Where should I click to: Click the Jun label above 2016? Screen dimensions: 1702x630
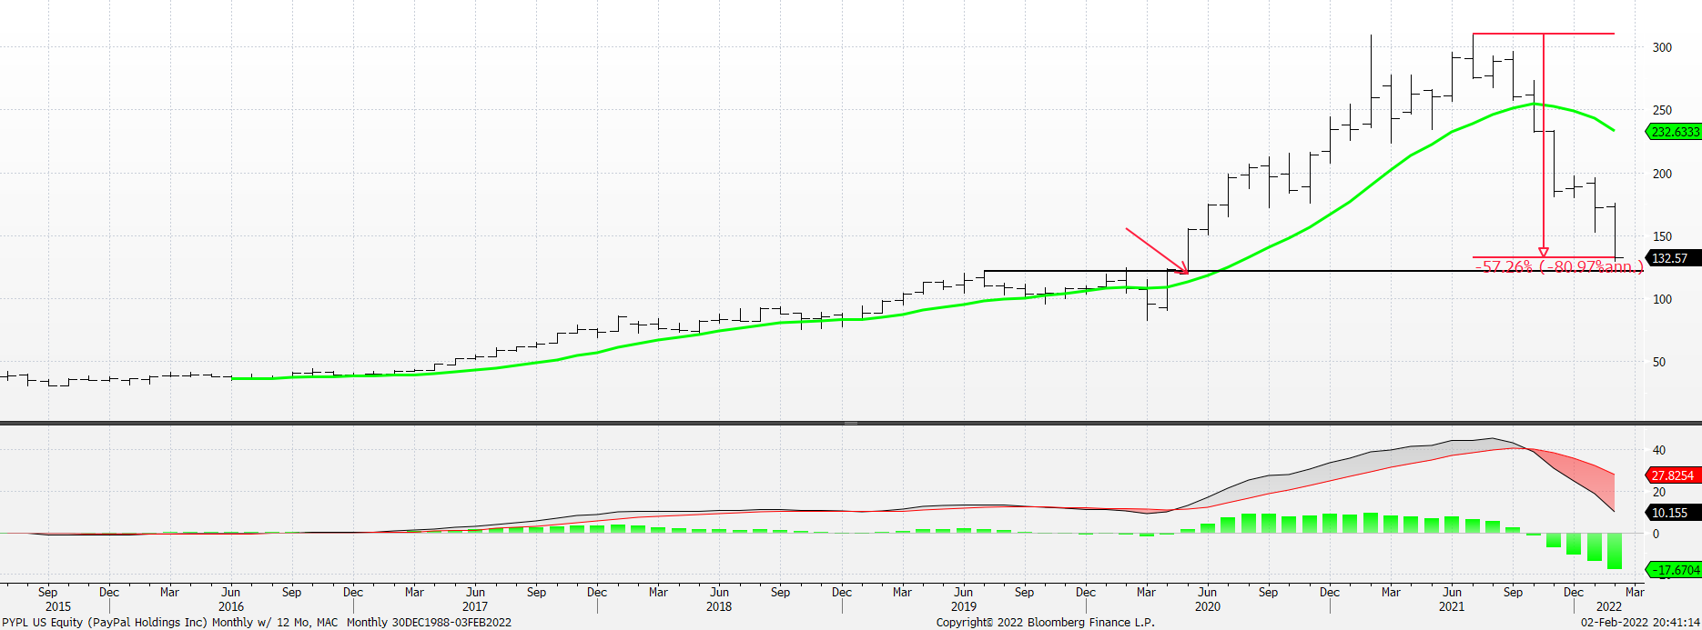[231, 592]
